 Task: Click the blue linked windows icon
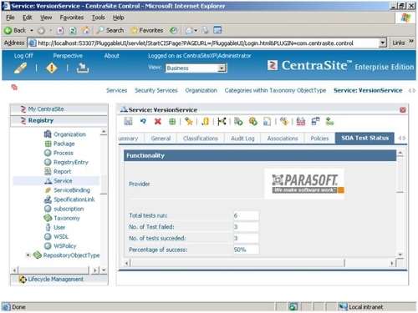315,121
